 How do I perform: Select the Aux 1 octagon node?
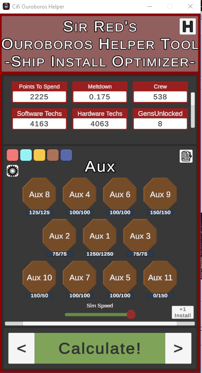[x=99, y=236]
